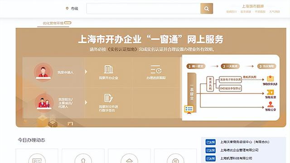Click the 办结就业参保登记 box
290x163 pixels.
[230, 88]
